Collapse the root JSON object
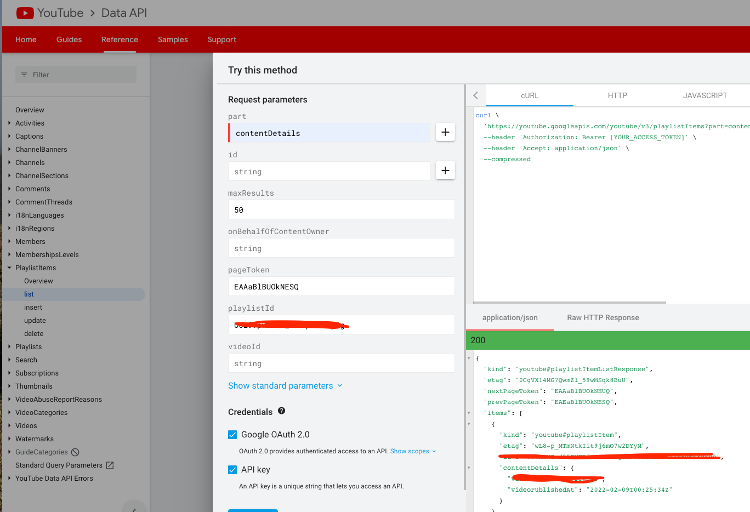 (x=469, y=358)
